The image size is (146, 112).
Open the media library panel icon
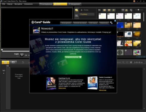[77, 10]
